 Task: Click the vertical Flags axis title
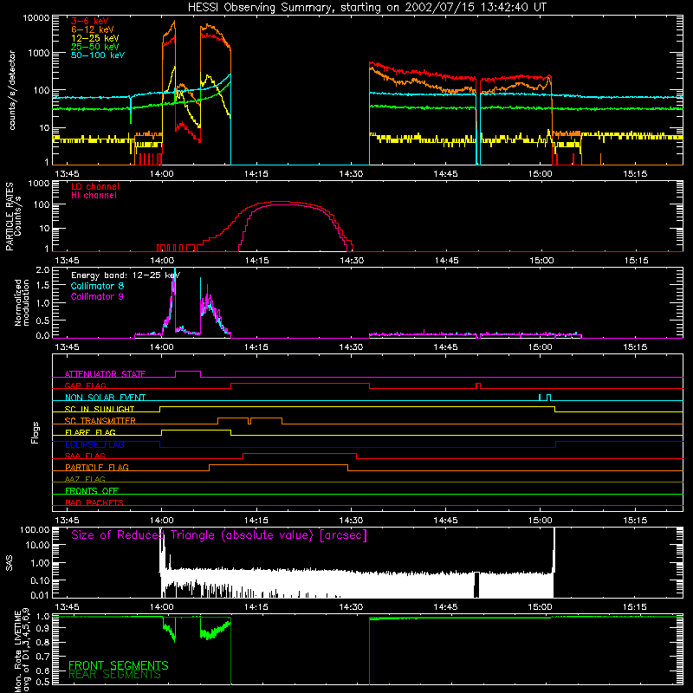(36, 432)
